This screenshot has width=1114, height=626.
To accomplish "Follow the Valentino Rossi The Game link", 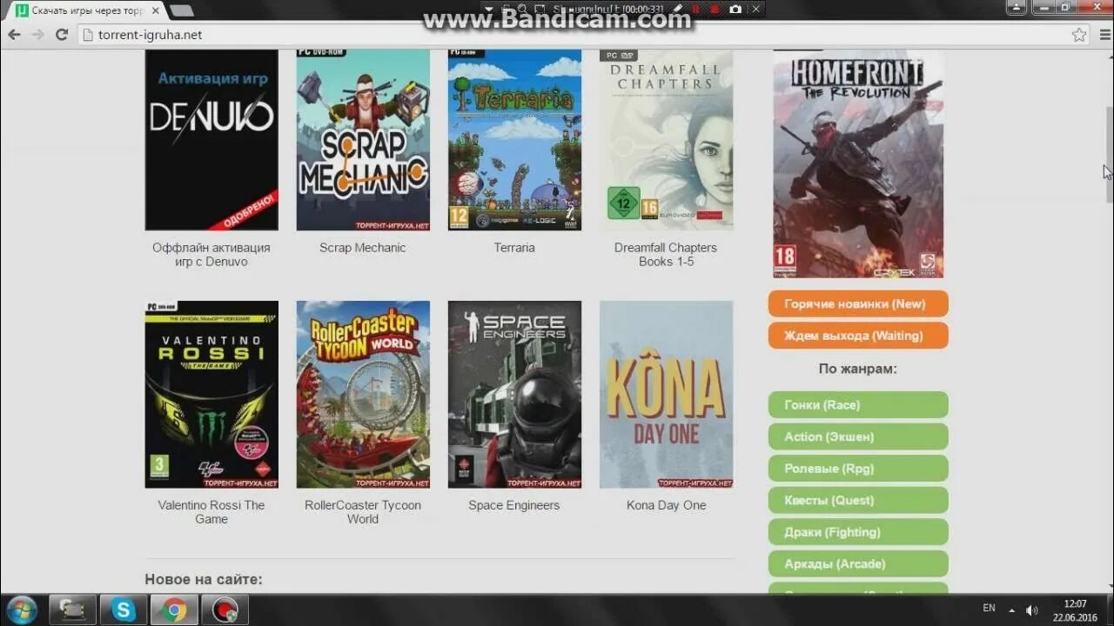I will coord(211,512).
